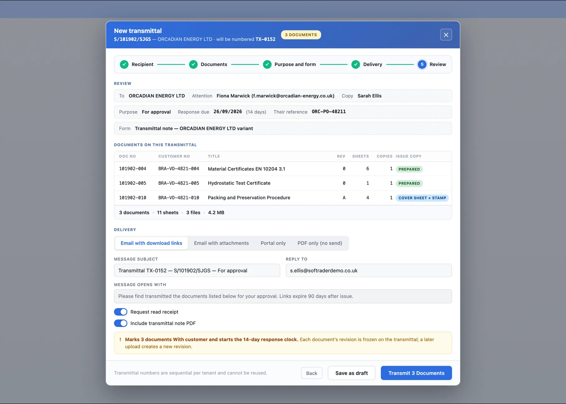Select Portal only delivery option
This screenshot has width=566, height=404.
273,243
